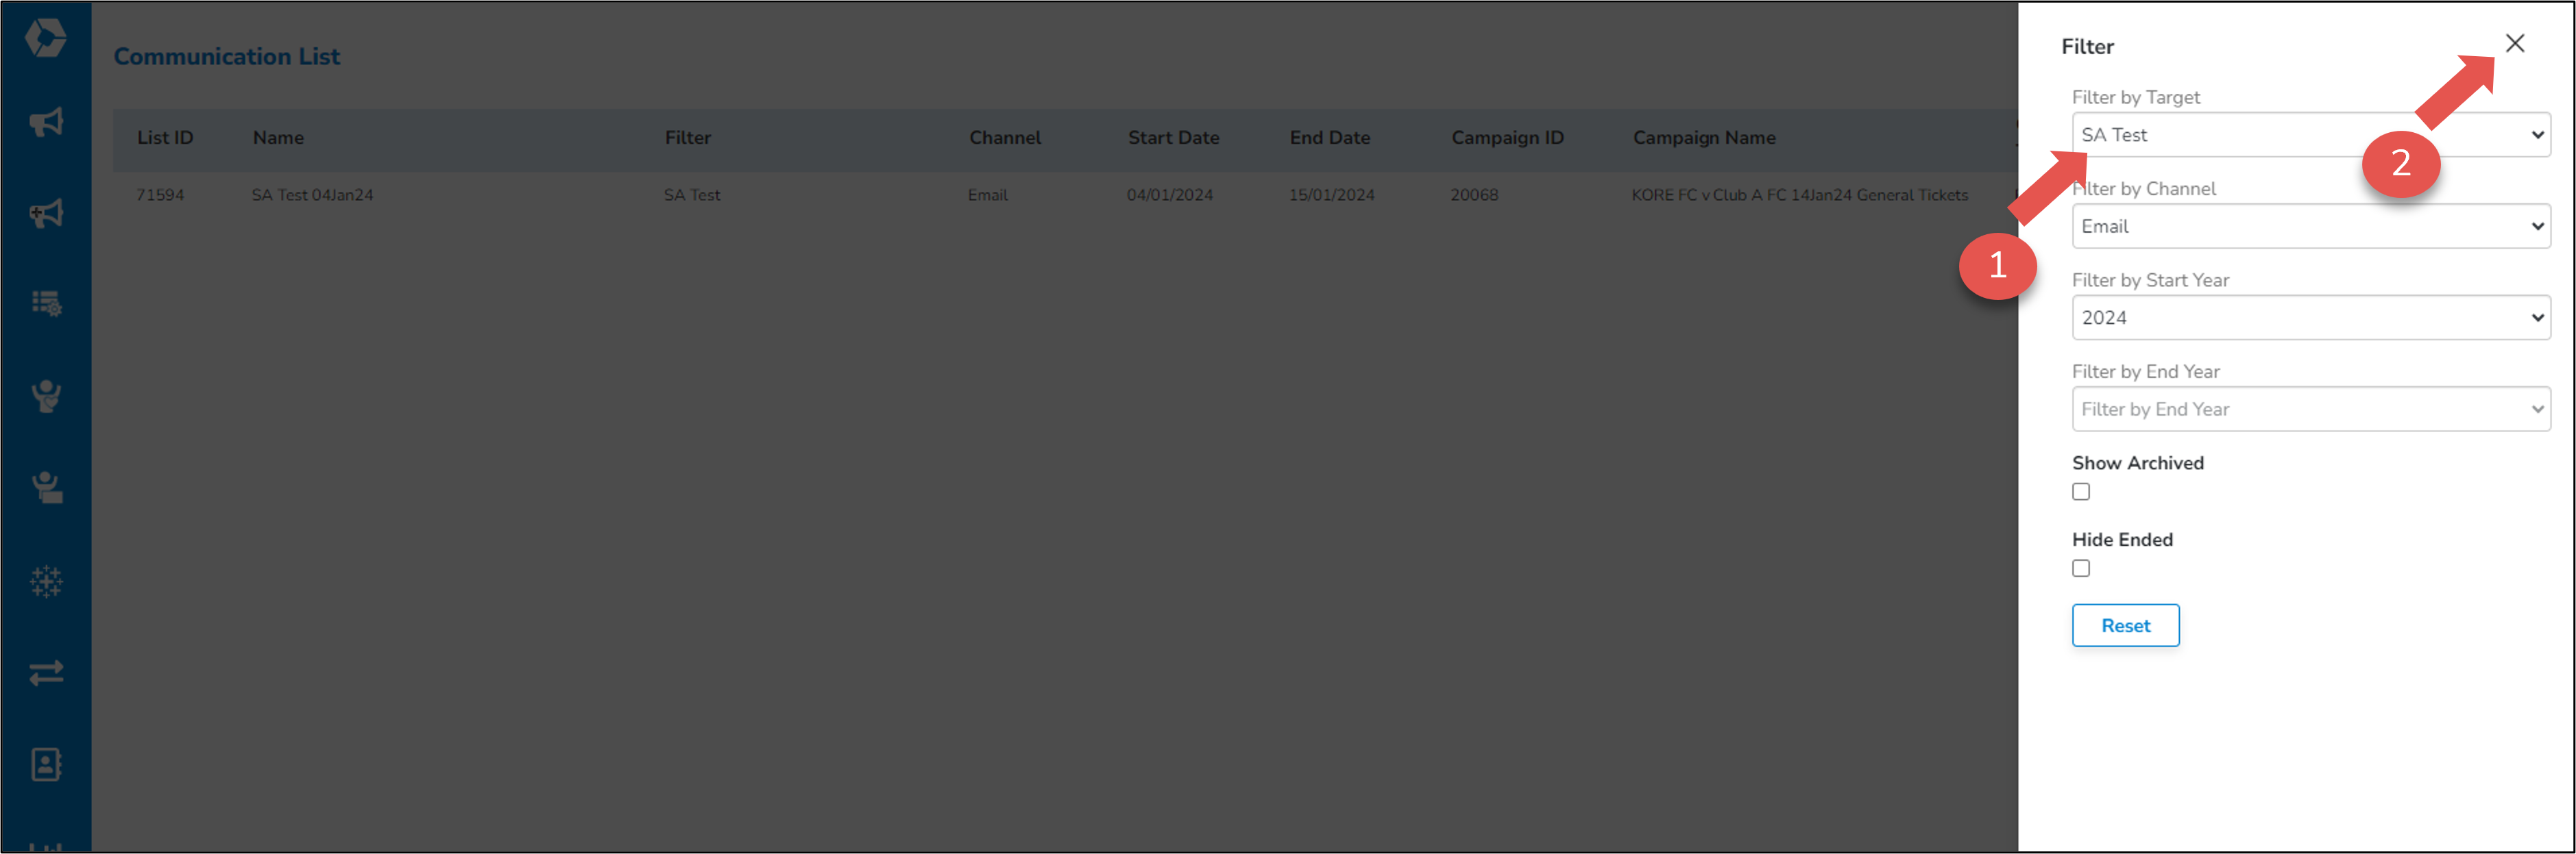Screen dimensions: 2576x854
Task: Open the first megaphone campaigns icon
Action: click(46, 123)
